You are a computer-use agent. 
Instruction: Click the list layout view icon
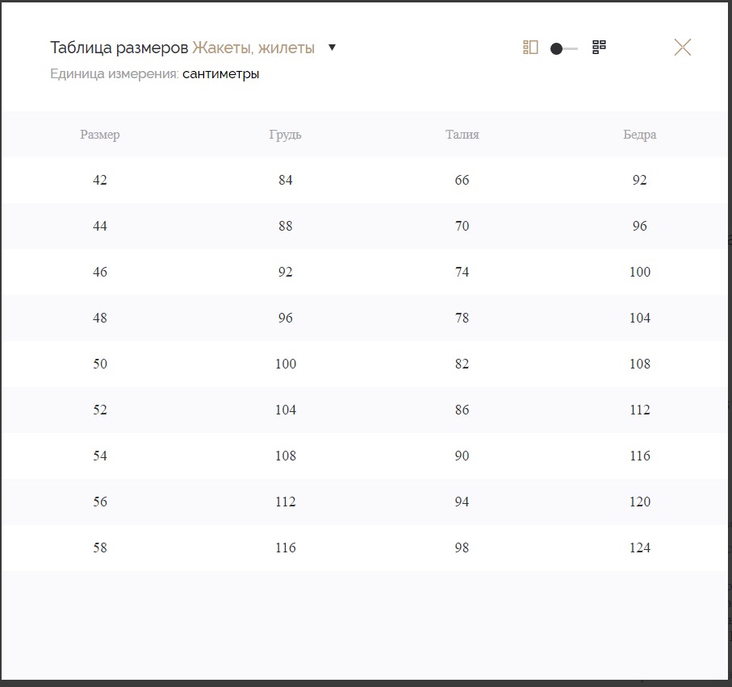point(530,48)
